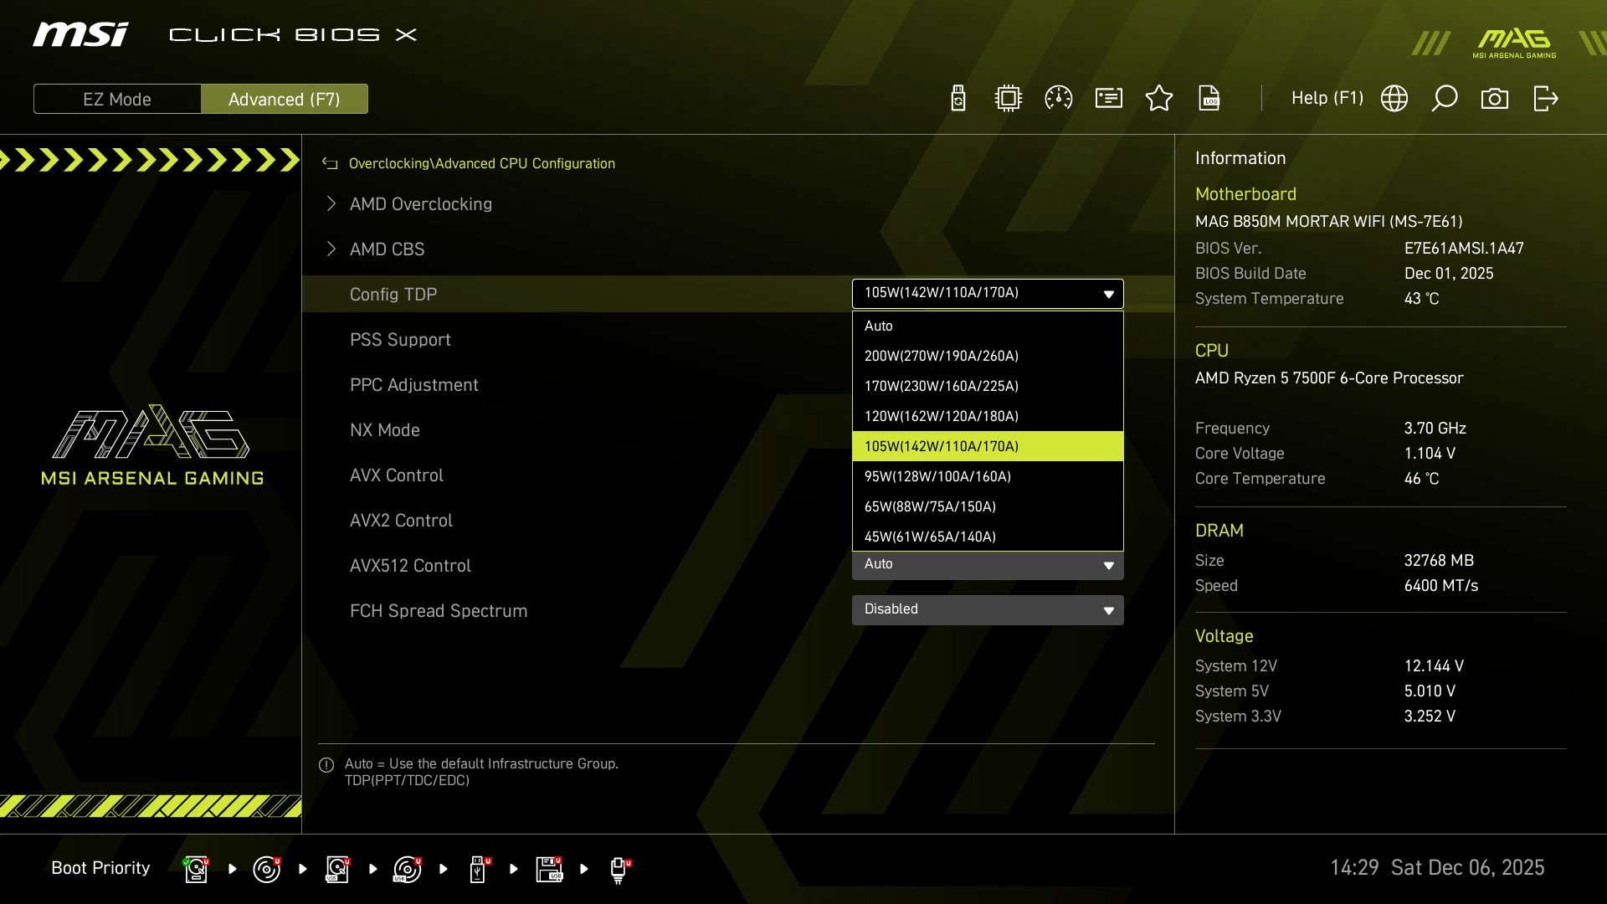
Task: Go back via Overclocking breadcrumb link
Action: point(388,164)
